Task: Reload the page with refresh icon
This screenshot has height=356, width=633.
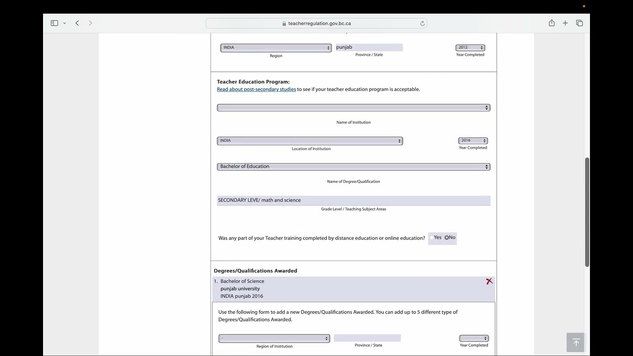Action: 422,23
